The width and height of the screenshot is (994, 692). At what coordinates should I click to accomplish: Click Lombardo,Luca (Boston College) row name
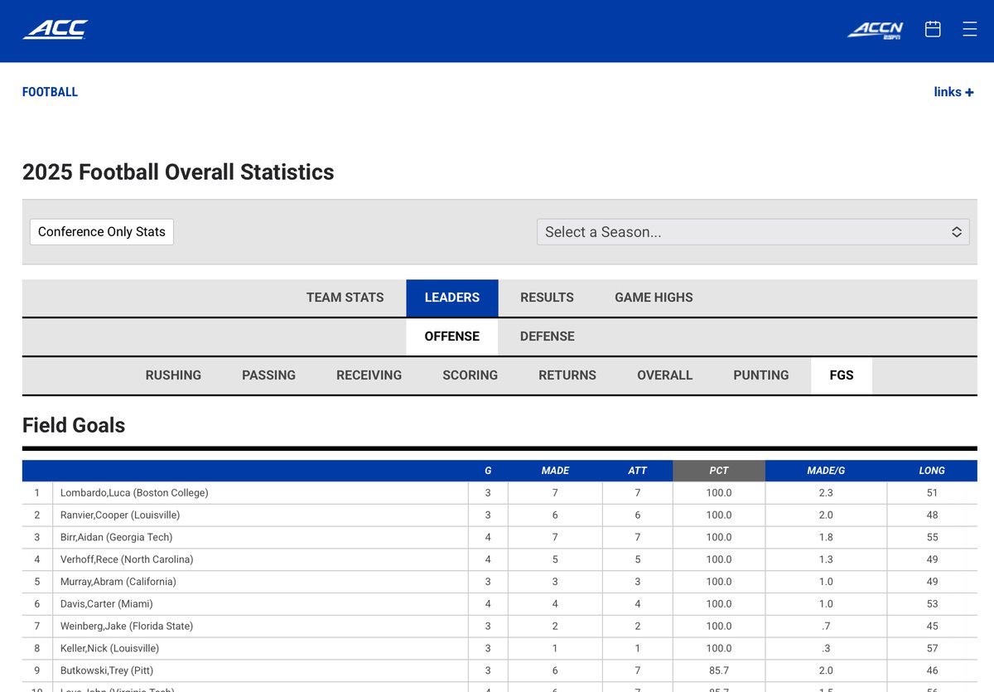(x=134, y=493)
